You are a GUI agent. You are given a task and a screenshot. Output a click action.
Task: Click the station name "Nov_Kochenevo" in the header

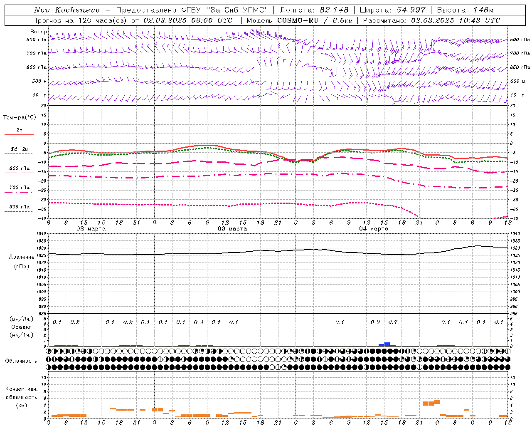pyautogui.click(x=67, y=10)
